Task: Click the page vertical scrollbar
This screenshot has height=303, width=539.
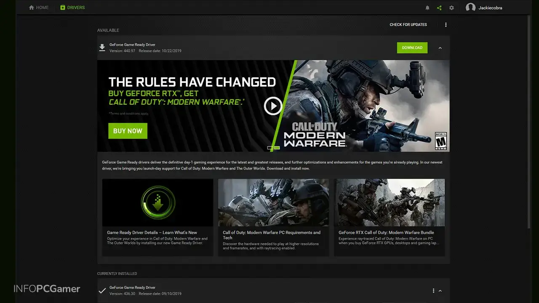Action: point(529,122)
